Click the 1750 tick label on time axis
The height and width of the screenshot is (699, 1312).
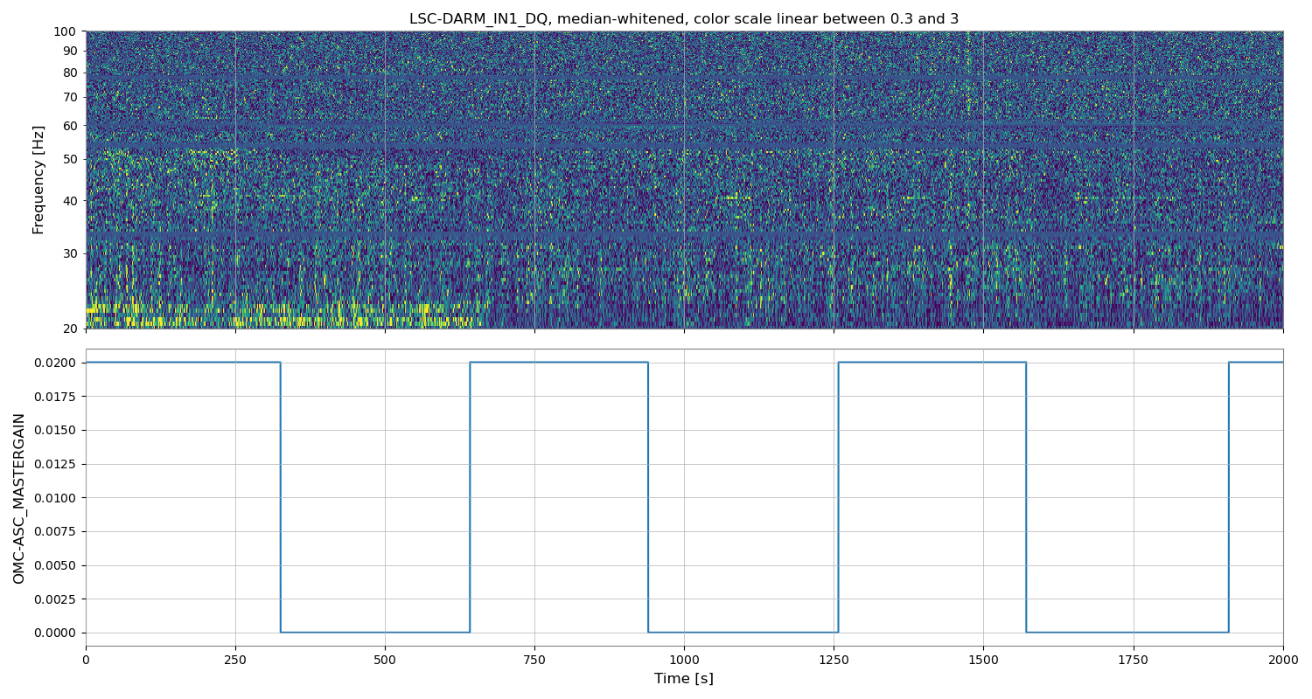tap(1133, 659)
